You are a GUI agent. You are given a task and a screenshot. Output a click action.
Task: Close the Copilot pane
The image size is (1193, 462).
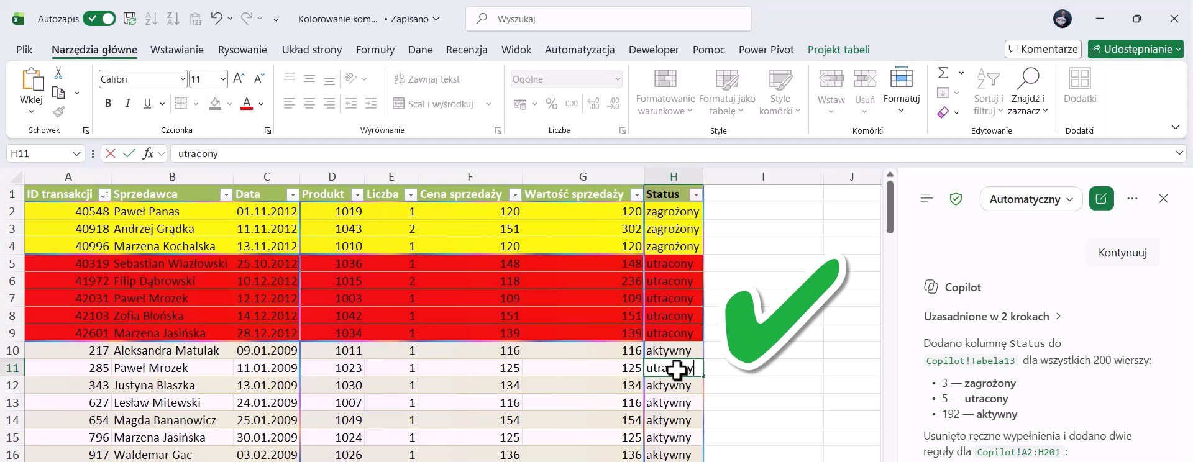tap(1163, 199)
